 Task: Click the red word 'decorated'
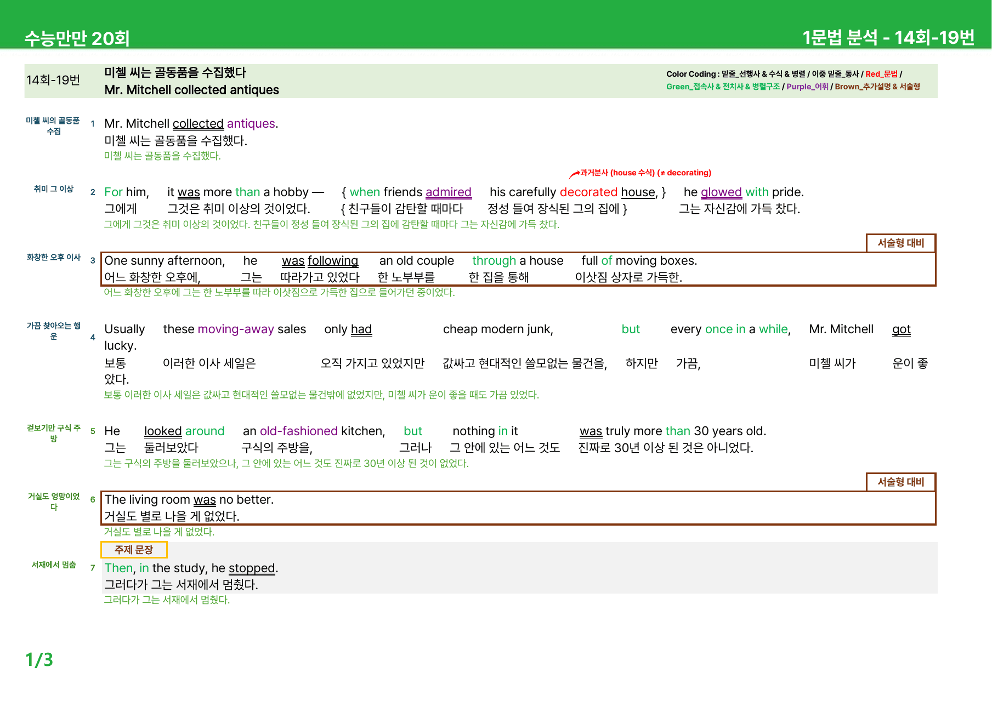[588, 192]
